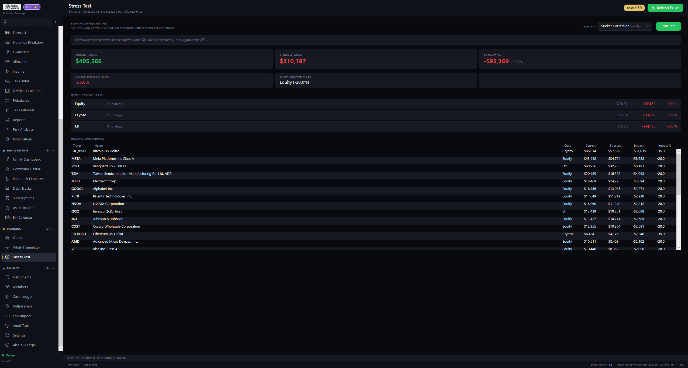Click the Debt Tracker briefcase icon

pos(8,188)
